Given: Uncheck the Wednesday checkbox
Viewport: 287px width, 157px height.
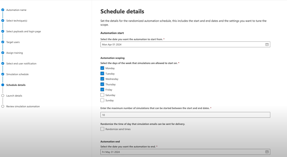Looking at the screenshot, I should (102, 79).
